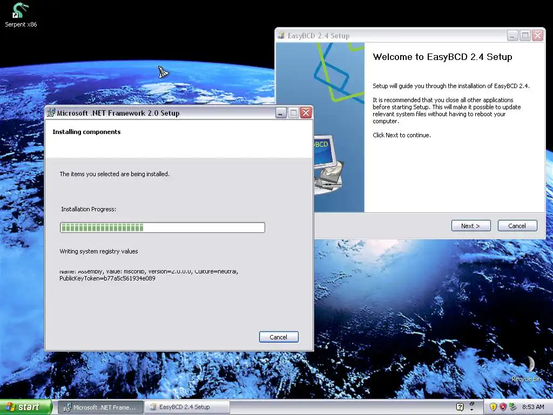
Task: Click Next in EasyBCD 2.4 Setup
Action: point(471,226)
